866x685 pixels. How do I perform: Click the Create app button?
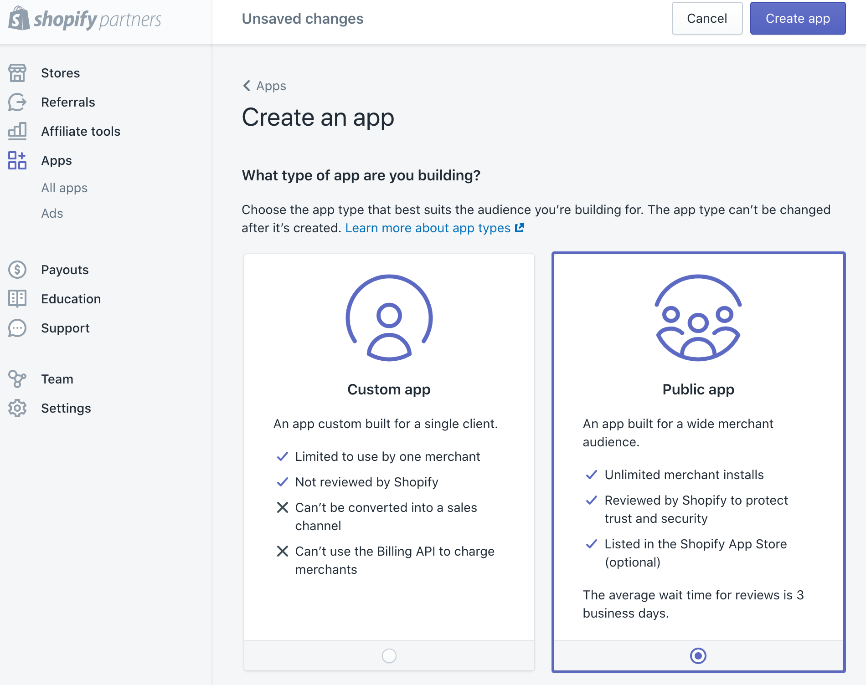pyautogui.click(x=798, y=18)
